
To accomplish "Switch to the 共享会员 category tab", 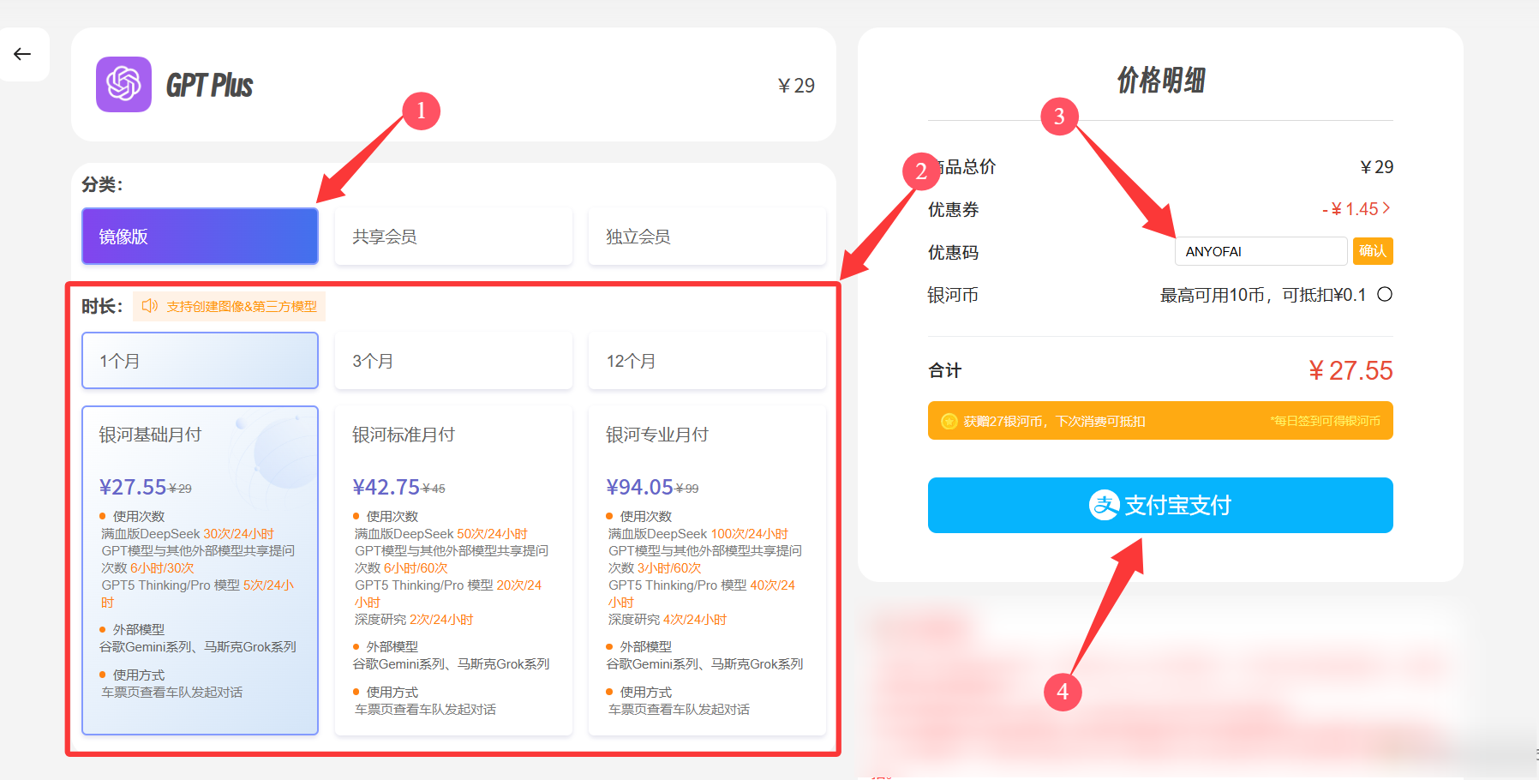I will pyautogui.click(x=453, y=236).
